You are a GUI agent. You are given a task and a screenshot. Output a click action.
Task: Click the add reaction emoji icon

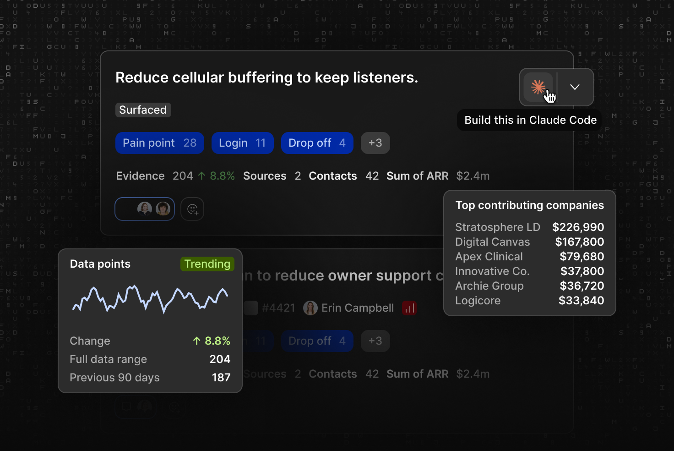tap(192, 209)
